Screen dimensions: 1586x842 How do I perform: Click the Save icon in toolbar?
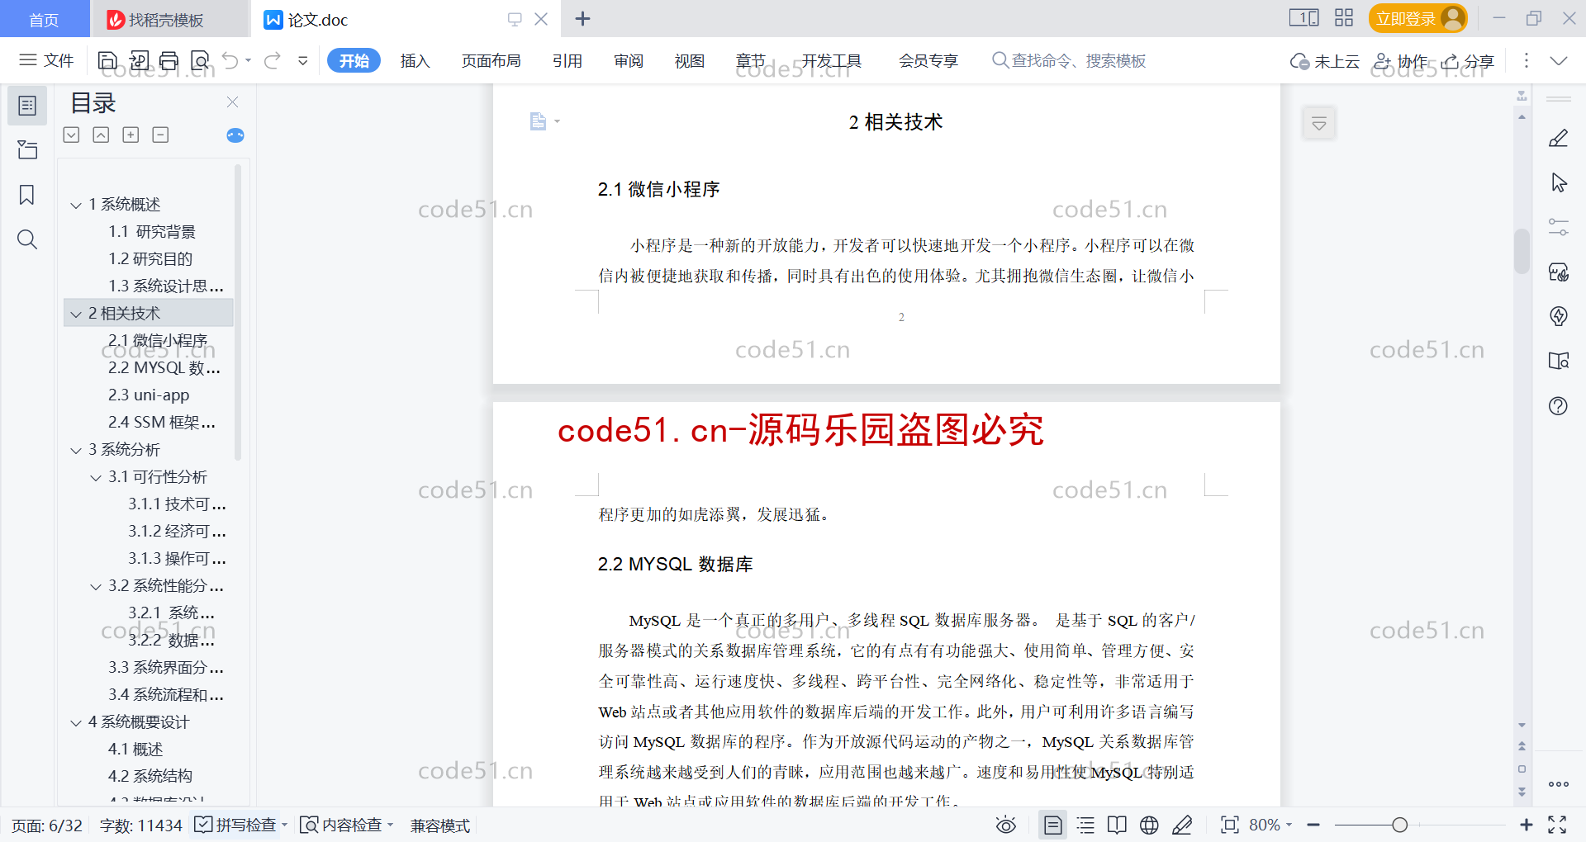tap(107, 60)
